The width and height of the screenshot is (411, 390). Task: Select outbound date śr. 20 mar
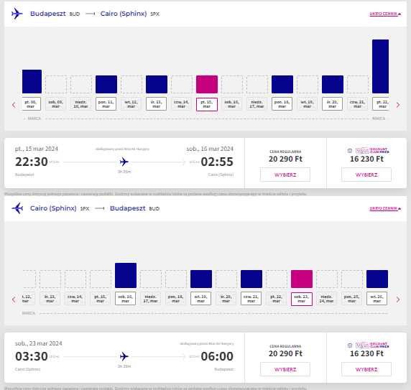click(333, 104)
